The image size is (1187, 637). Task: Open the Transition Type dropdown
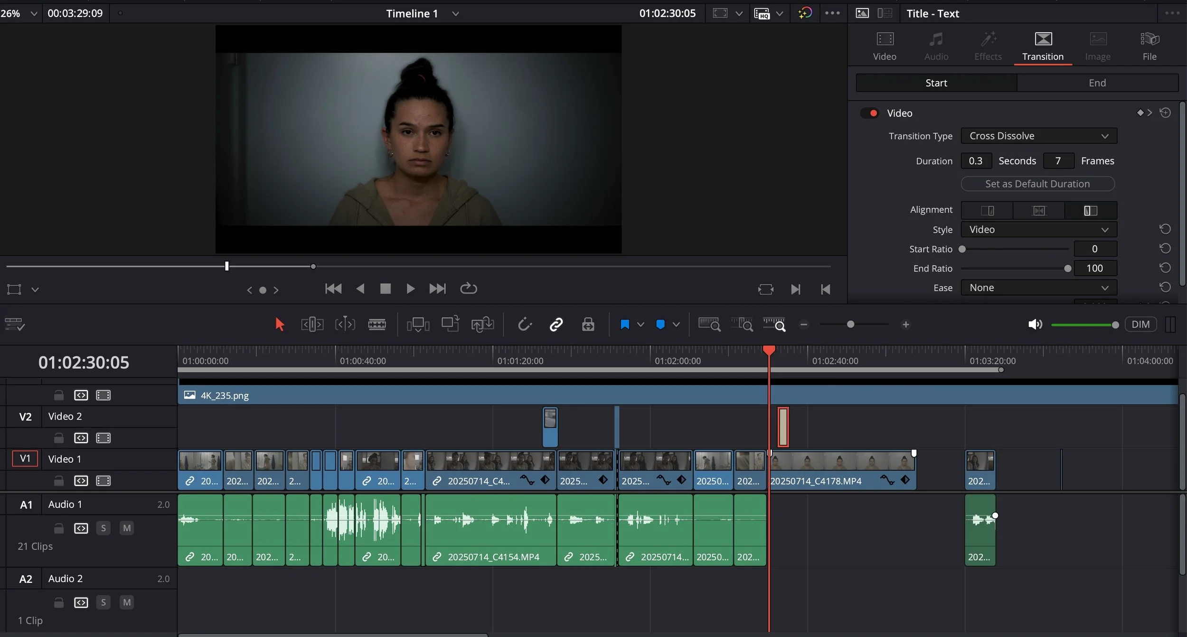click(x=1038, y=136)
